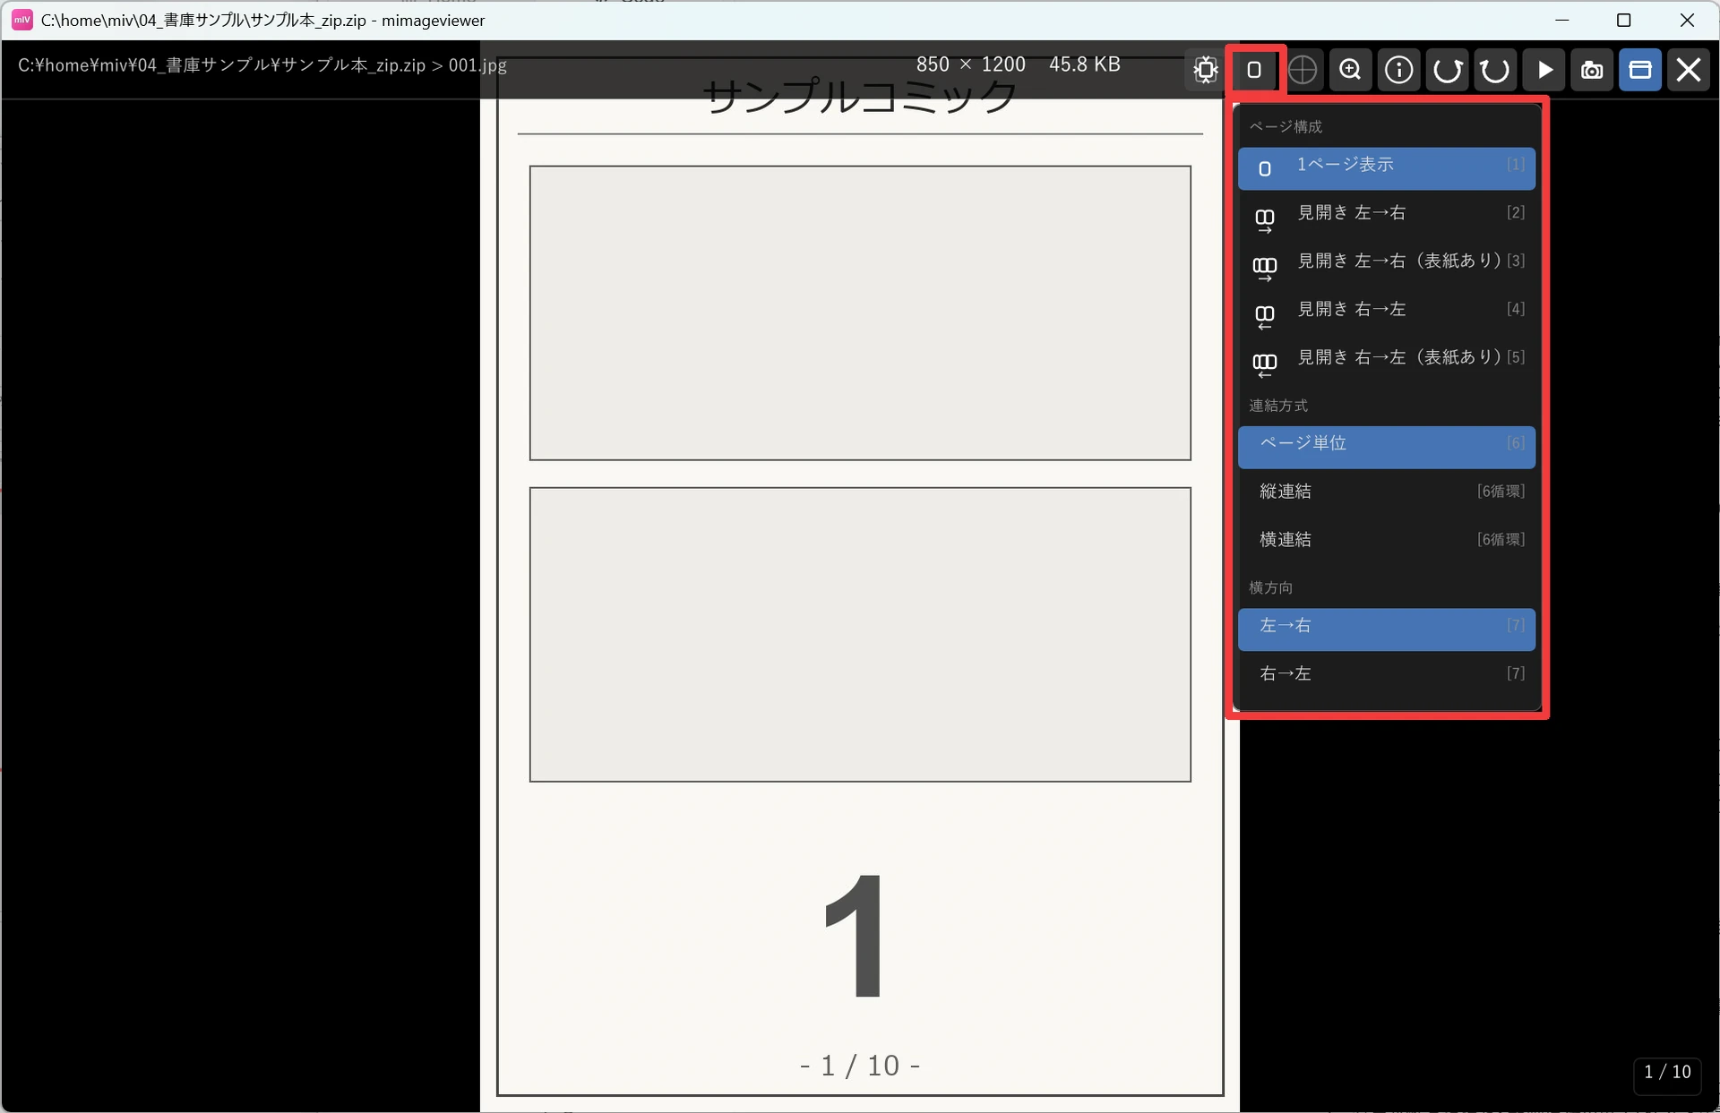
Task: Maximize the mimageviewer window
Action: point(1624,20)
